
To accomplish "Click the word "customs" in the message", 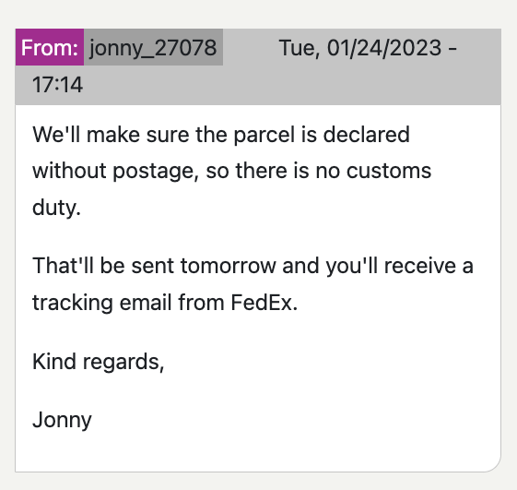I will coord(389,171).
